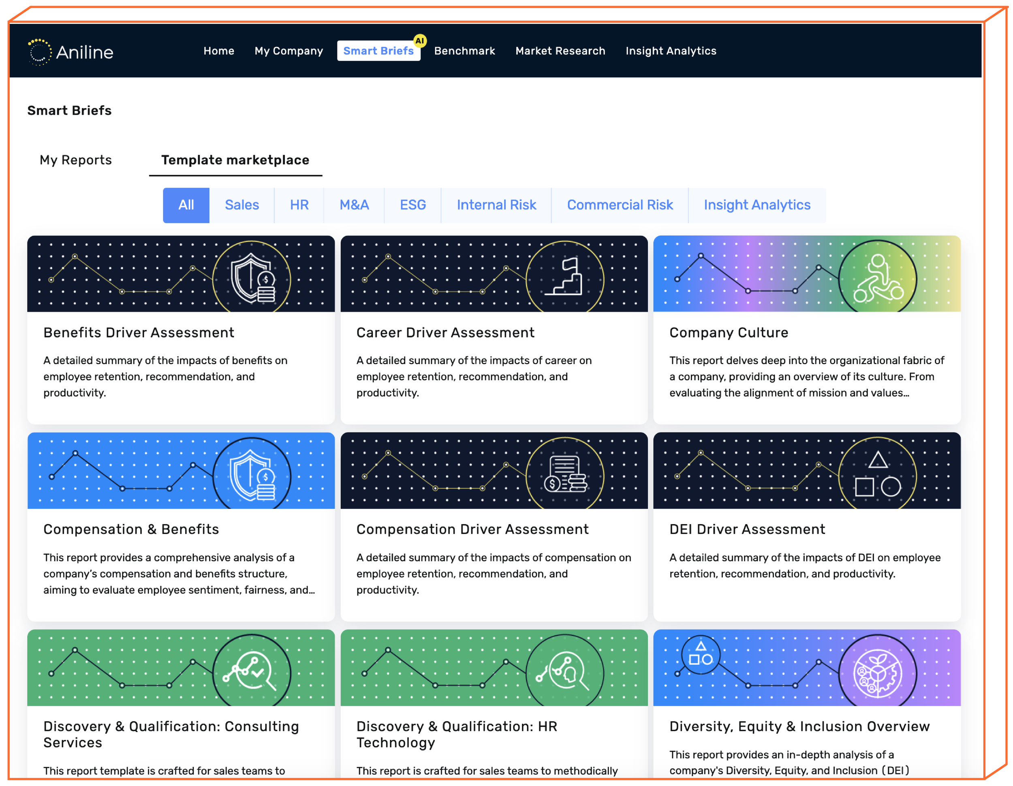
Task: Choose the Commercial Risk filter button
Action: [620, 205]
